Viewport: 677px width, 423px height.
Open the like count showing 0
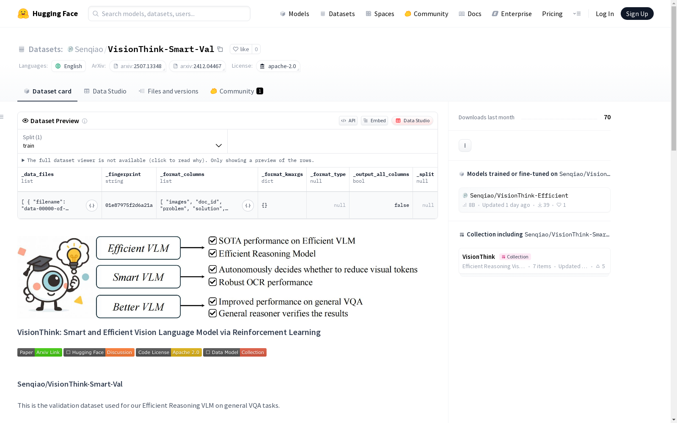click(256, 49)
